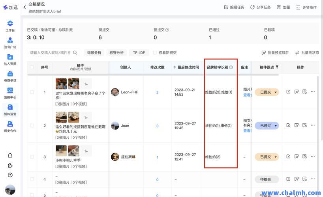Click the preview icon for row 4

297,179
